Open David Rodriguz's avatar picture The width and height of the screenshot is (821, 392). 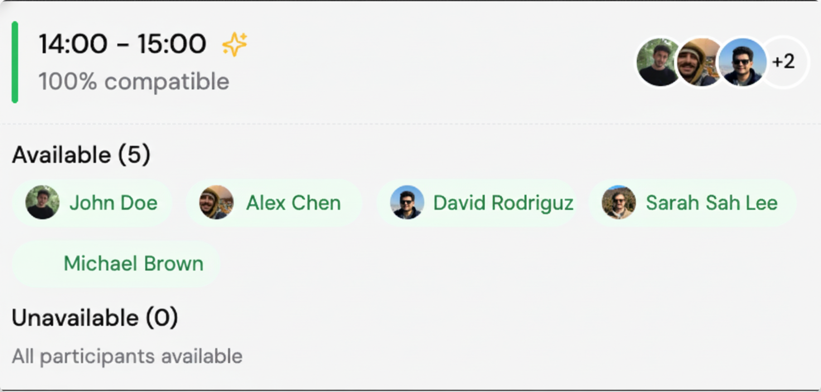(408, 203)
